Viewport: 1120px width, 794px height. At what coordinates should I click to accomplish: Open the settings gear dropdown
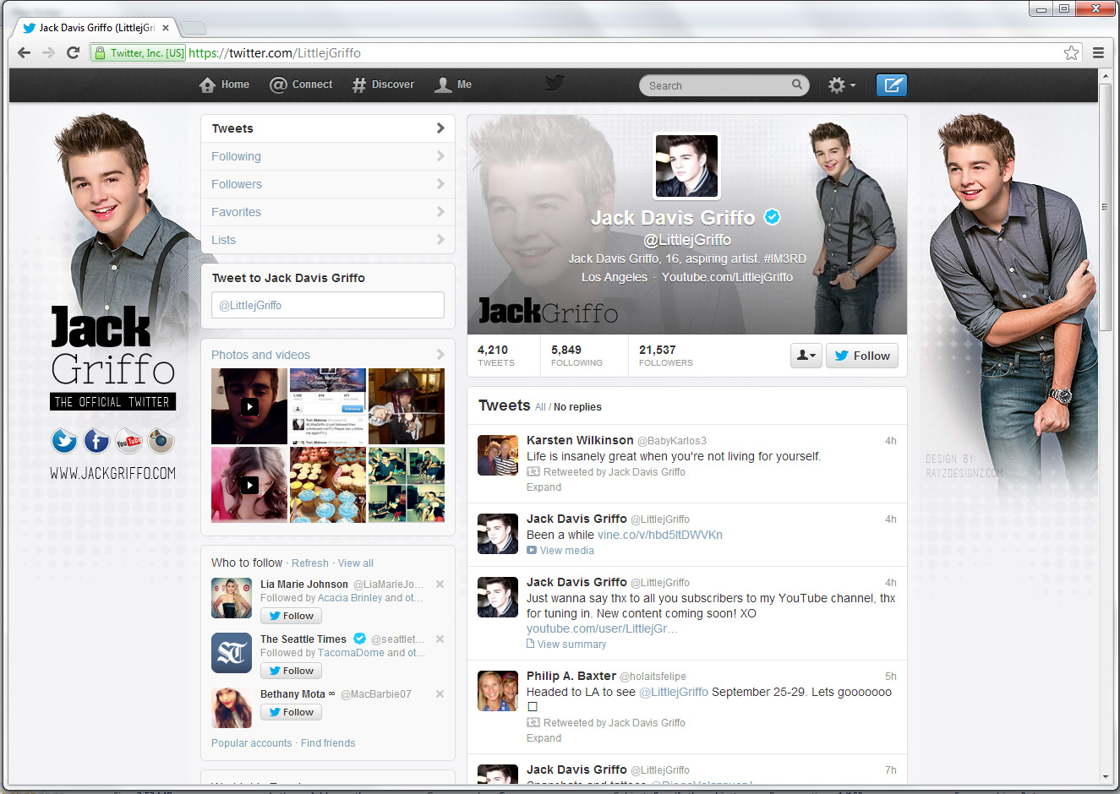coord(841,85)
